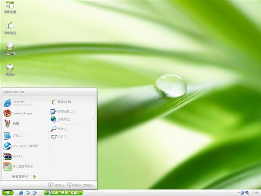Select the 我的文档 desktop icon
Screen dimensions: 261x196
[x=10, y=7]
